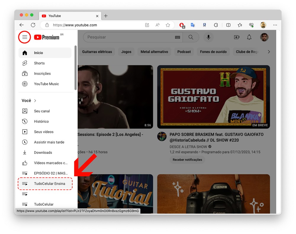Collapse the sidebar with the hamburger menu icon
296x234 pixels.
point(25,37)
